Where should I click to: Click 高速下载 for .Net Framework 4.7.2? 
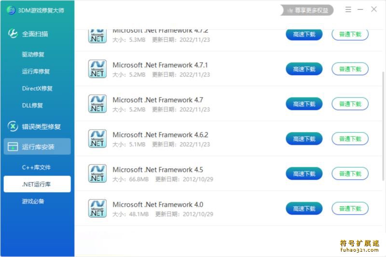tap(304, 35)
